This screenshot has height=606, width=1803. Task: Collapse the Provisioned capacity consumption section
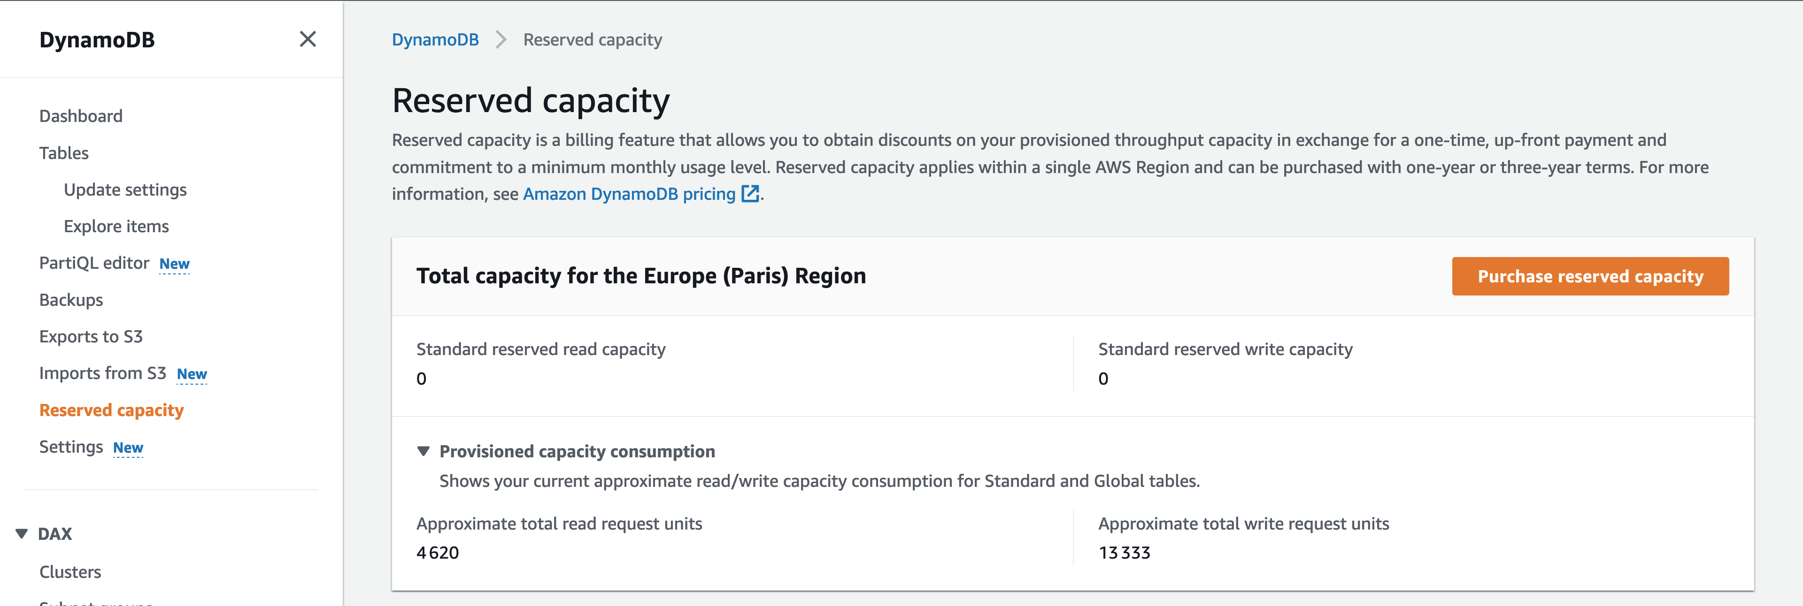click(x=423, y=452)
